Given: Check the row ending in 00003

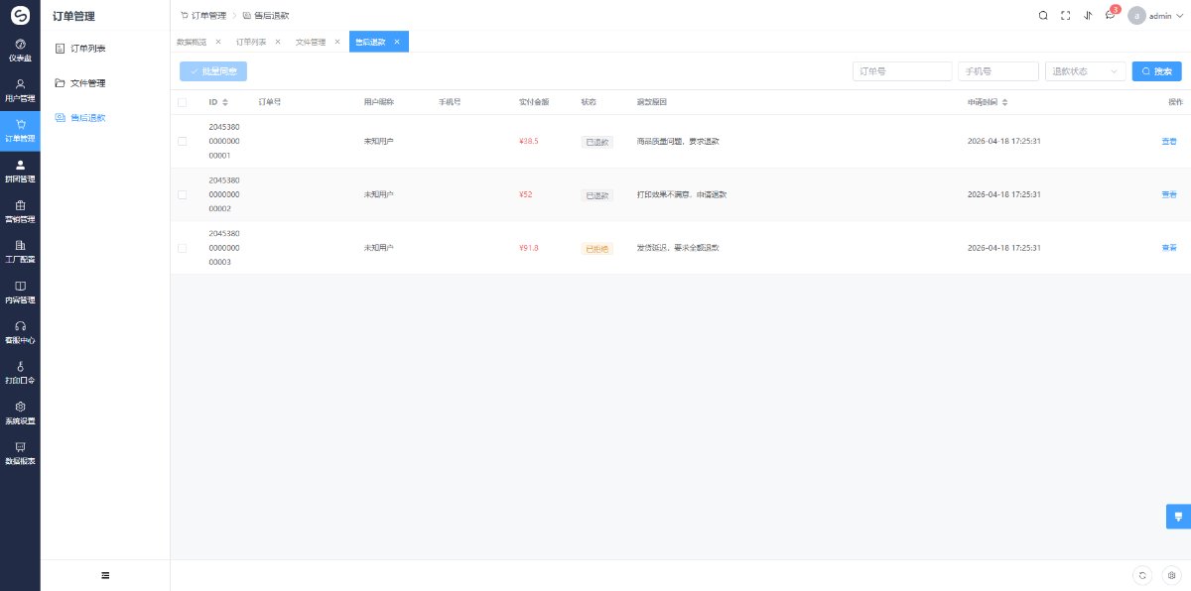Looking at the screenshot, I should (x=182, y=248).
